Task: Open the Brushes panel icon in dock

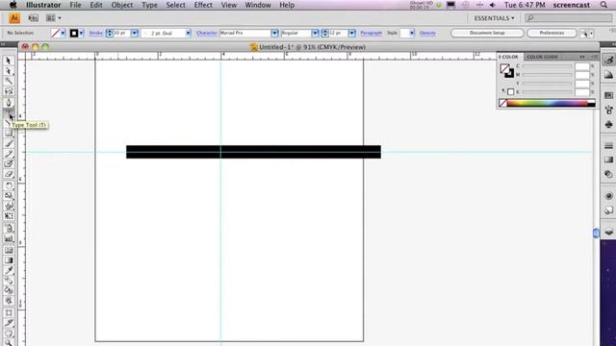Action: pyautogui.click(x=608, y=111)
